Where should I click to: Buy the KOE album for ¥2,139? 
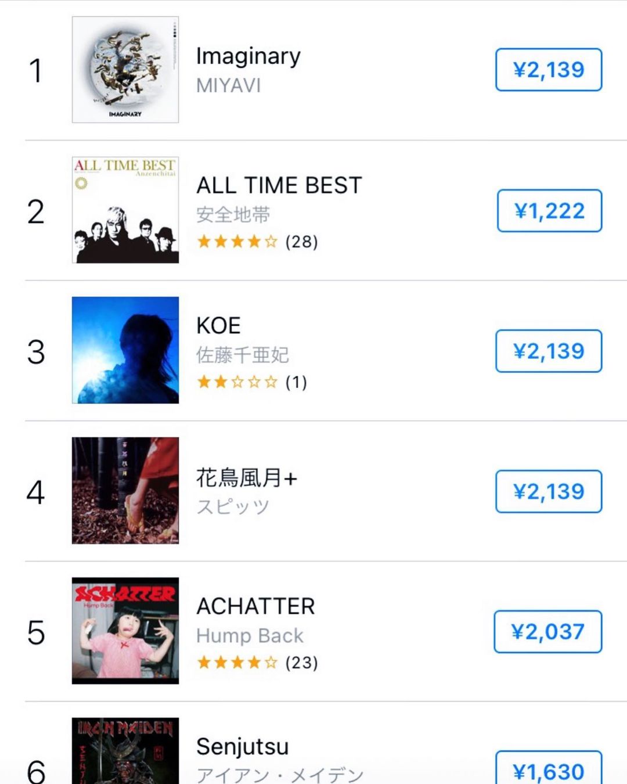point(549,351)
